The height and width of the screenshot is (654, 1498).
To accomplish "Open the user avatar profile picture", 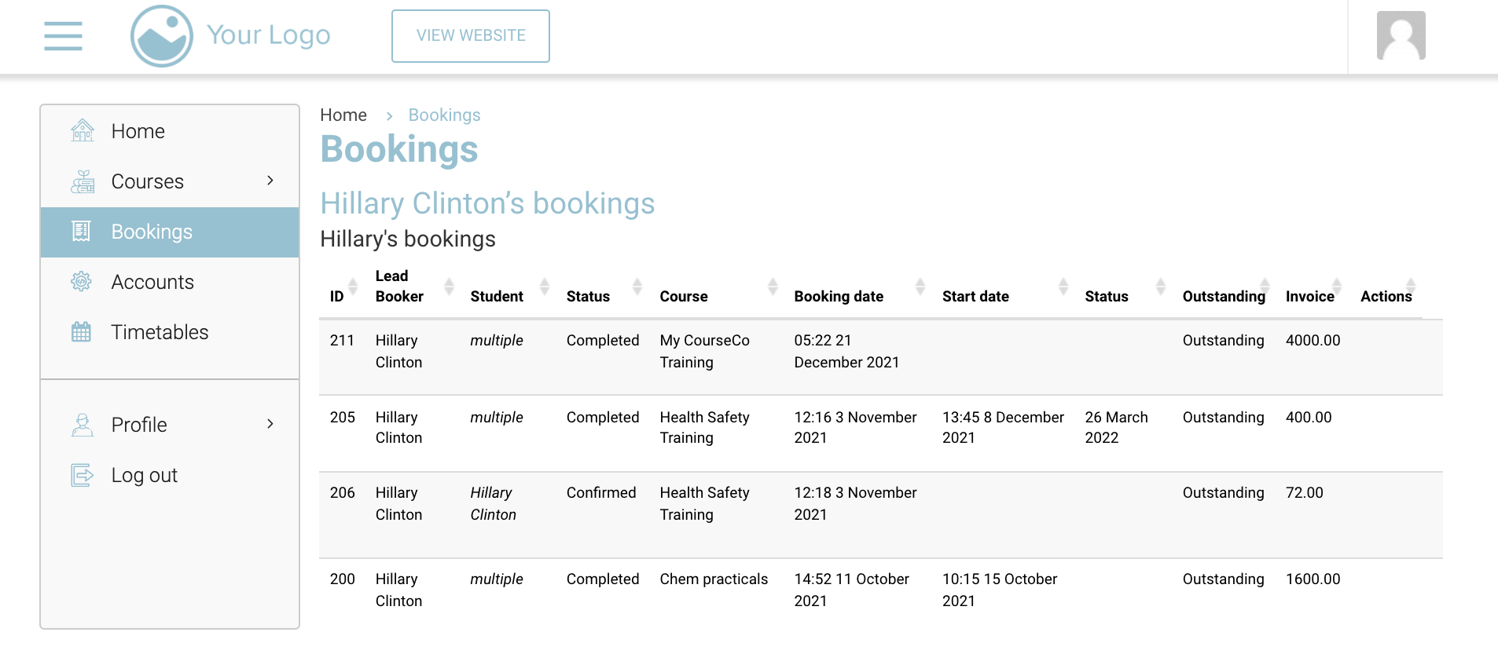I will pyautogui.click(x=1401, y=35).
